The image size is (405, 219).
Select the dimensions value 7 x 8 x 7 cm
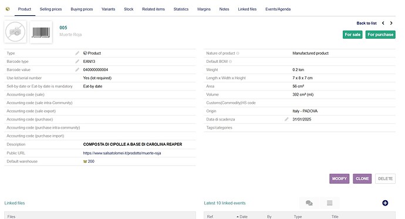(x=302, y=78)
